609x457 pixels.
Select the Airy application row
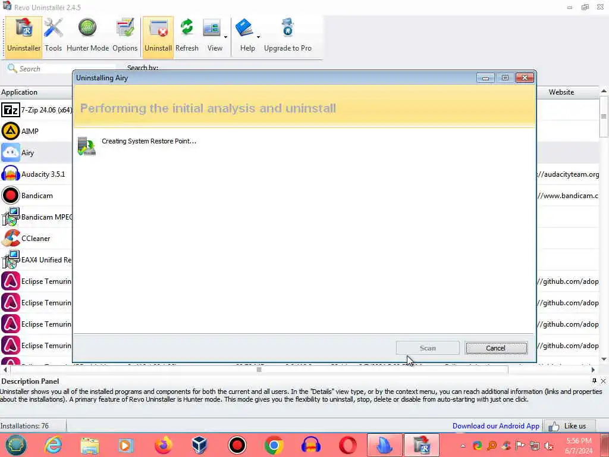point(36,153)
